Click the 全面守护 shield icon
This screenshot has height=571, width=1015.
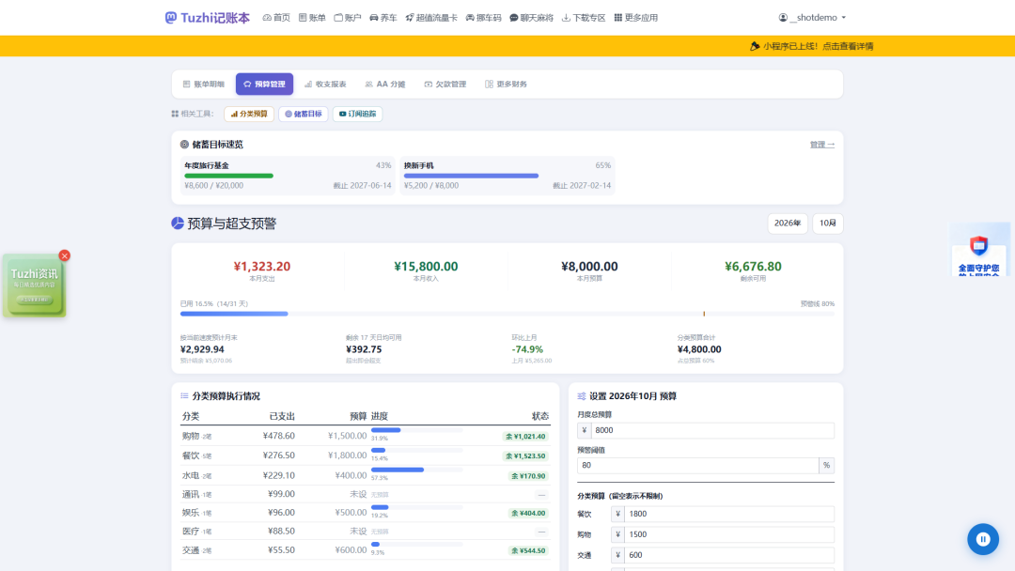[x=978, y=246]
